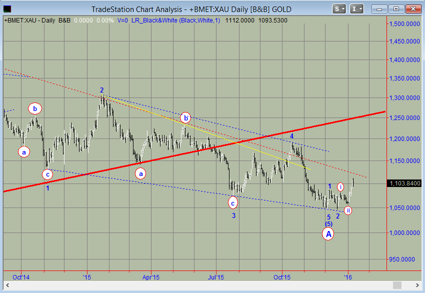Click the 1,500.0000 price axis label
425x293 pixels.
404,23
